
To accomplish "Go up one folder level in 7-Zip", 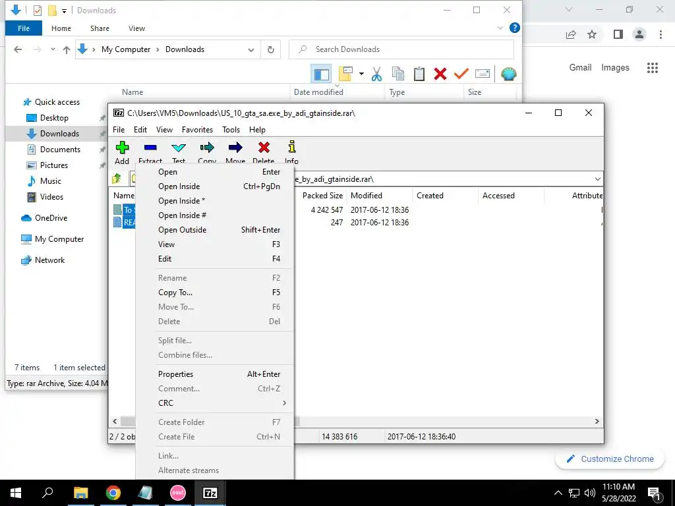I will [117, 179].
